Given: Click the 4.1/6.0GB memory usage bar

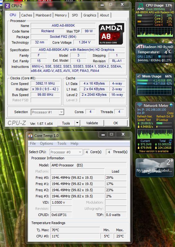Looking at the screenshot, I should (x=145, y=81).
